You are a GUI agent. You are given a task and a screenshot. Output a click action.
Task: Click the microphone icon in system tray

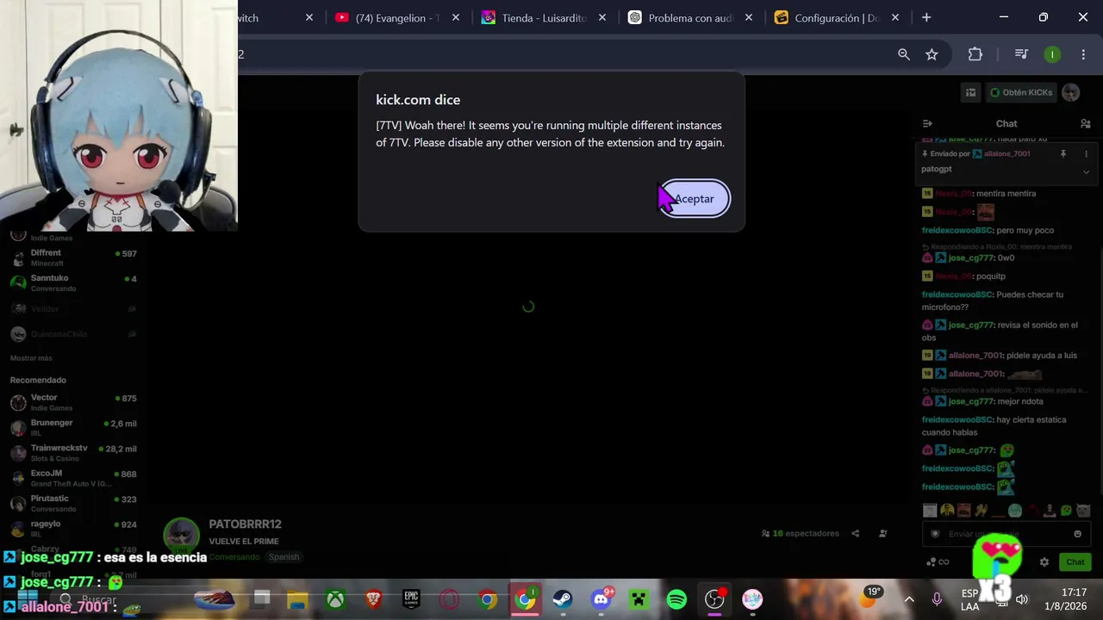tap(937, 599)
